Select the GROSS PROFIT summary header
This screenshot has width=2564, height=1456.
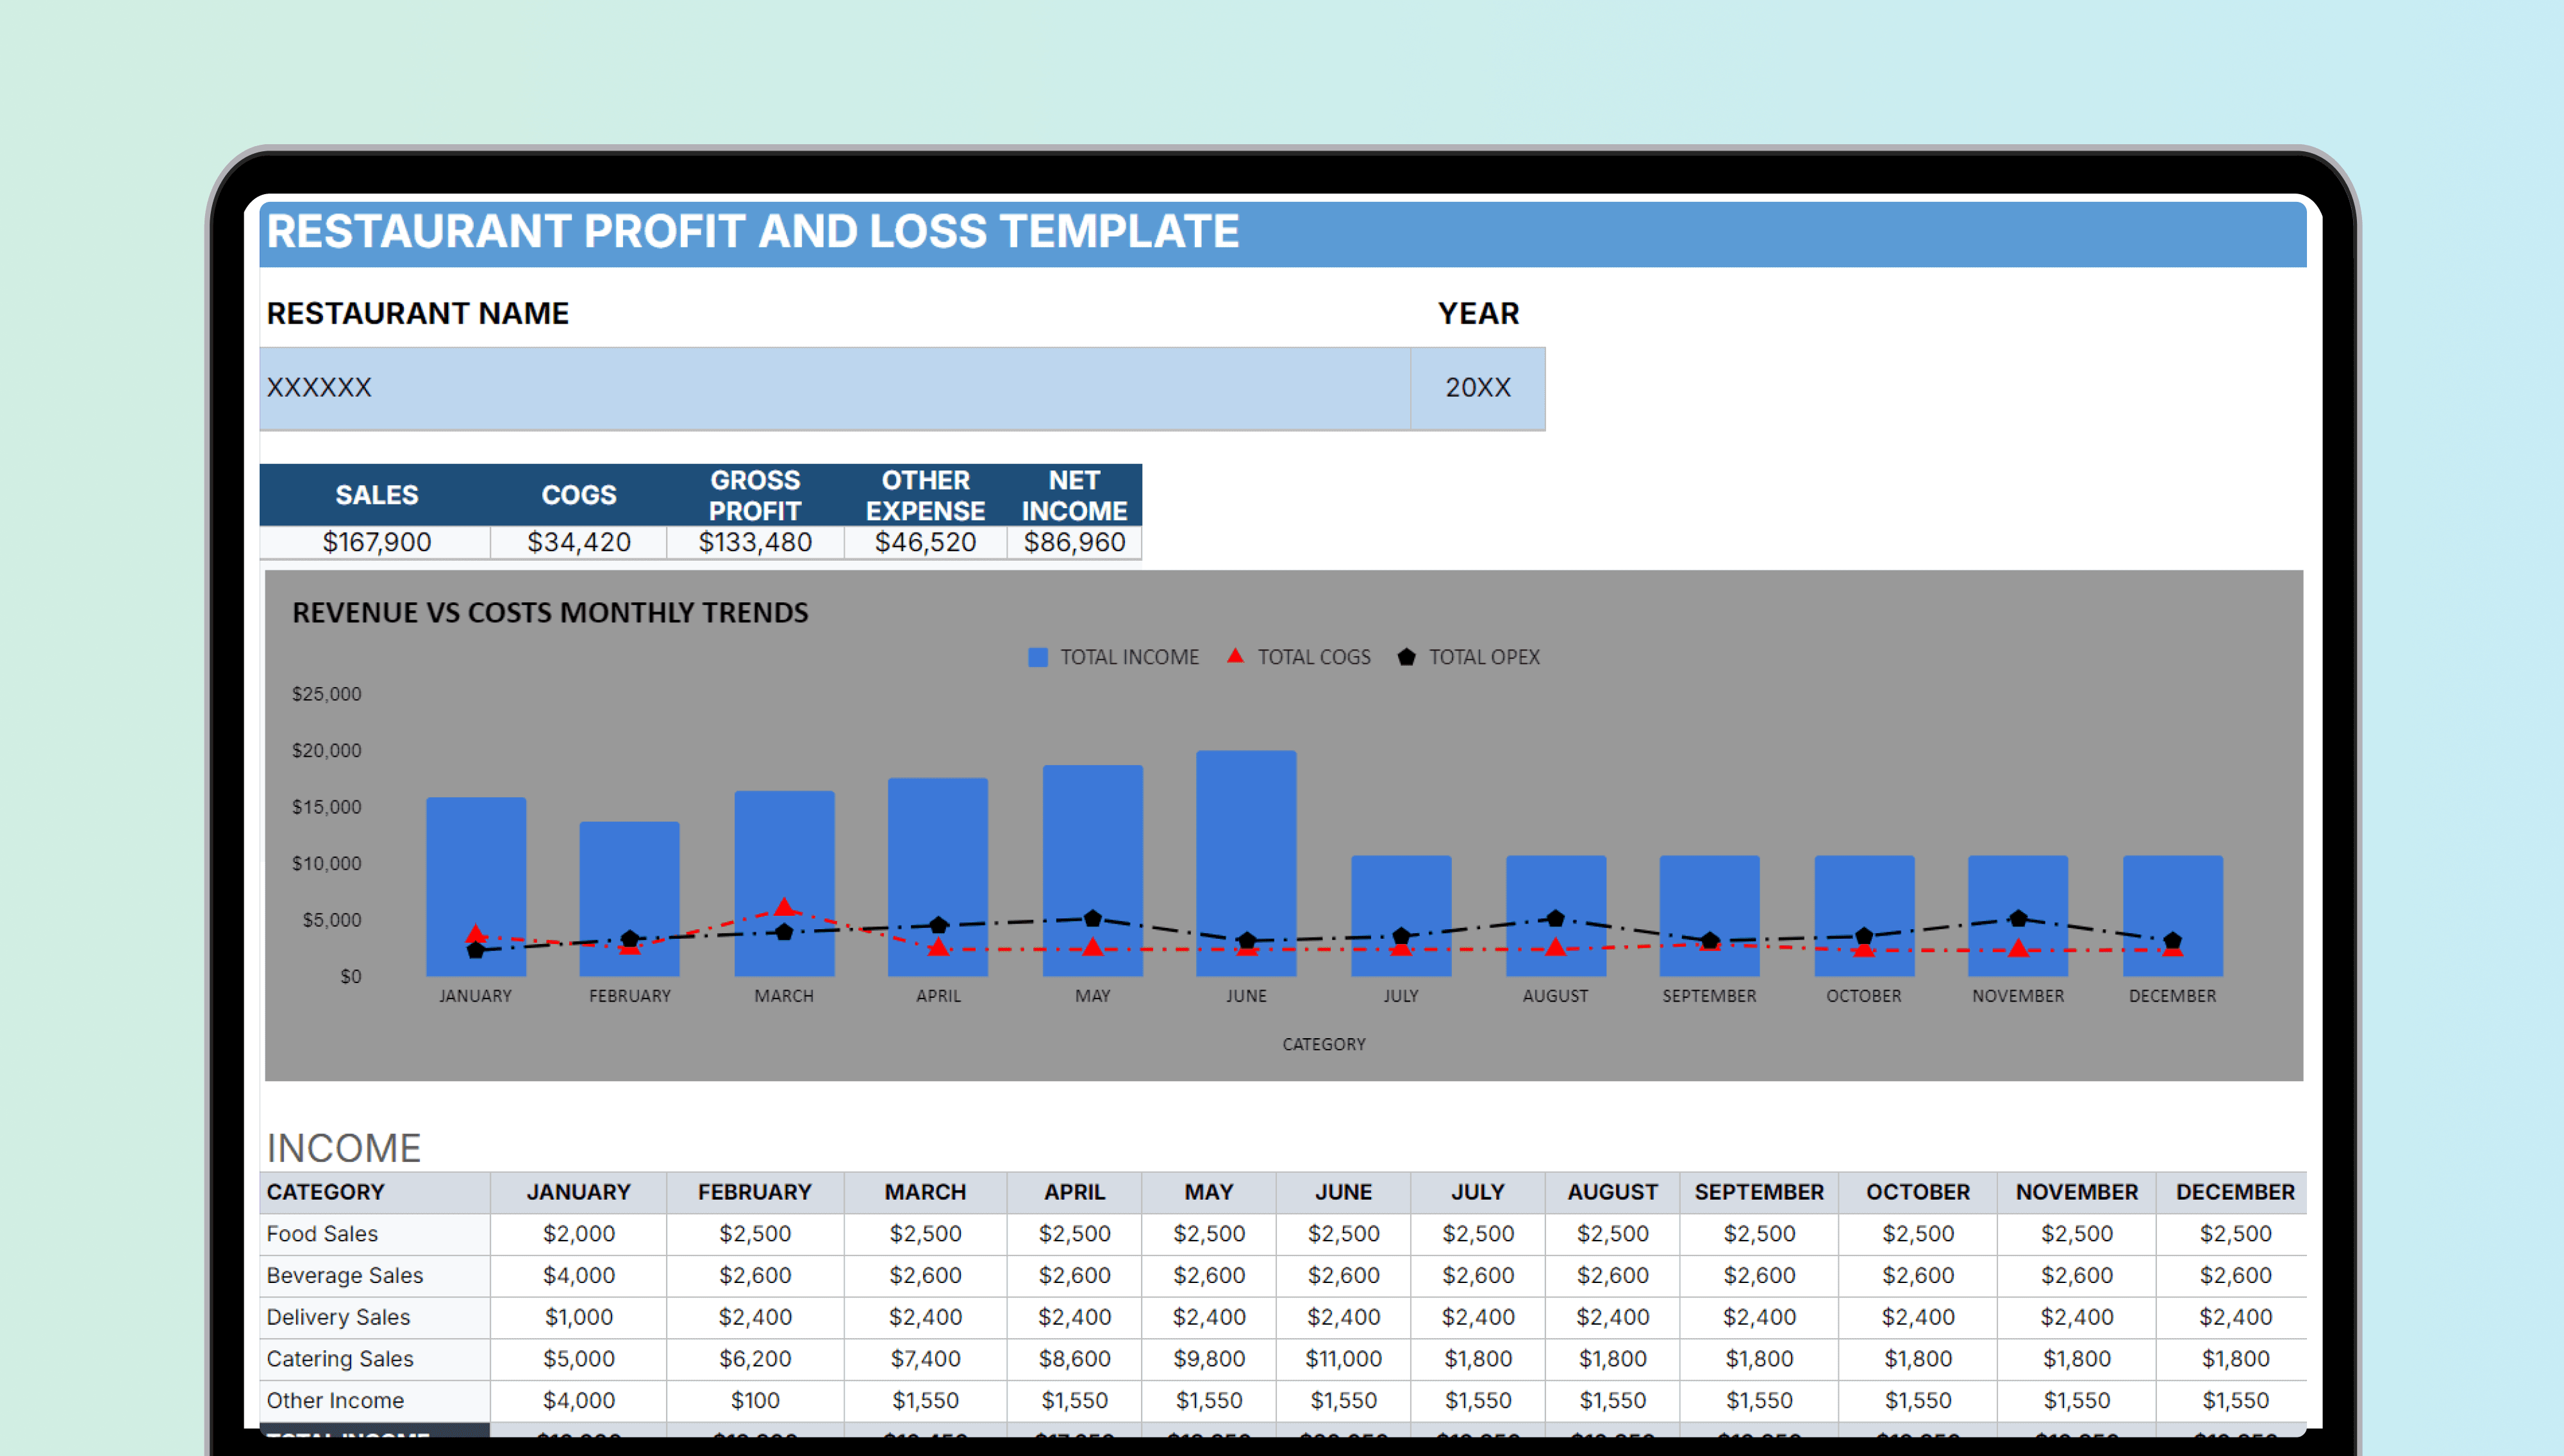(755, 495)
